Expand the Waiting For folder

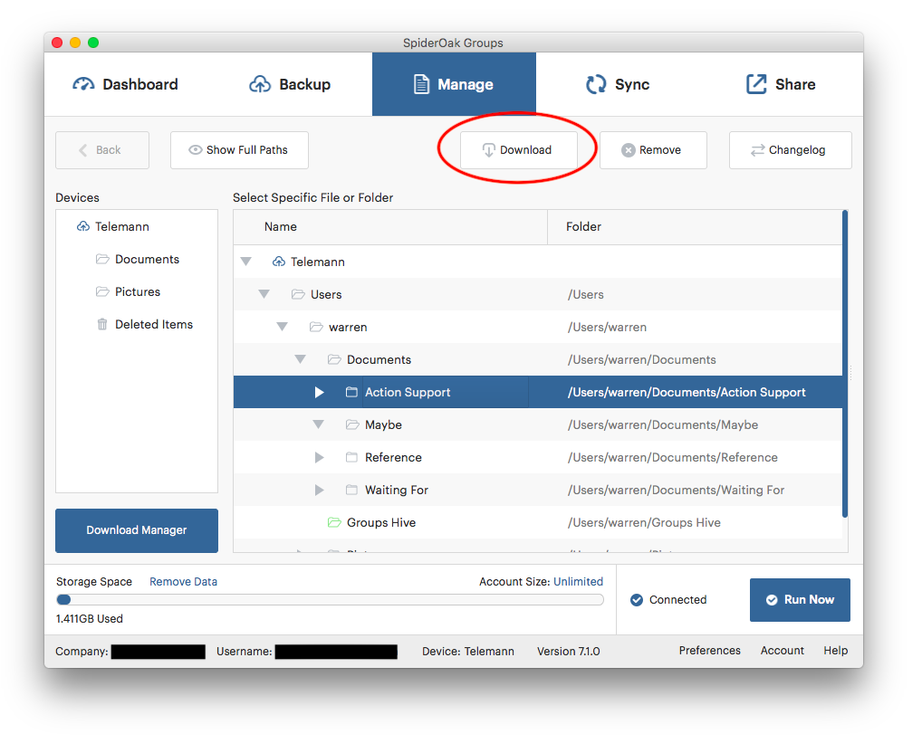click(320, 490)
